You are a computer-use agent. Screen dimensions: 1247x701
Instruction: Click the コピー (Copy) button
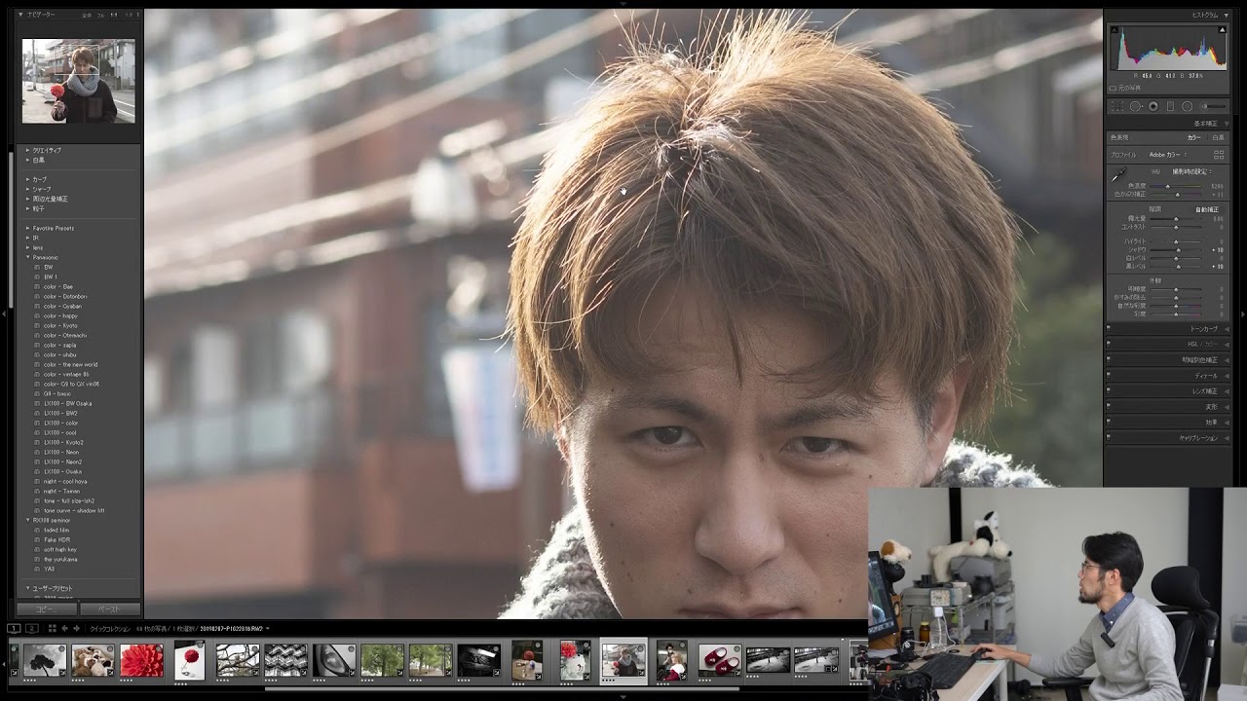point(46,609)
